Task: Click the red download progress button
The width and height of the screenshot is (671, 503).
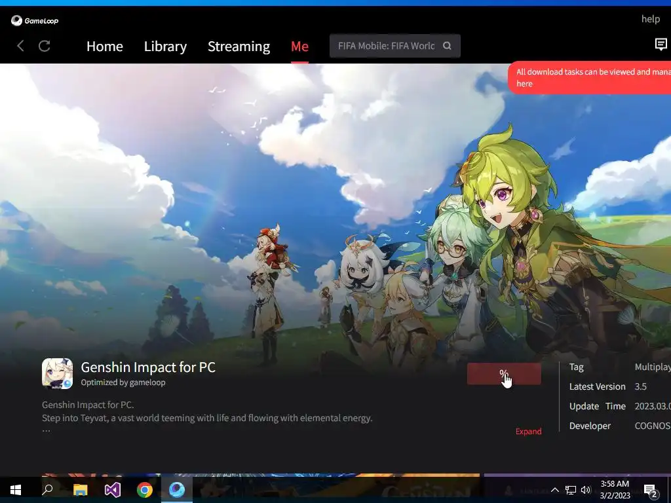Action: click(504, 374)
